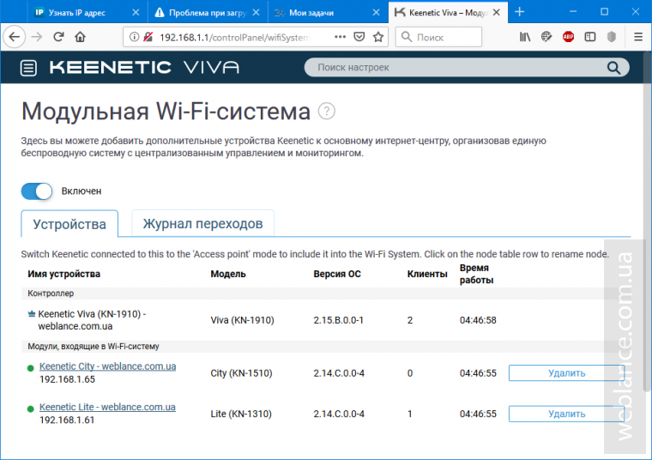Click City (KN-1510) model cell
Viewport: 652px width, 460px height.
241,373
